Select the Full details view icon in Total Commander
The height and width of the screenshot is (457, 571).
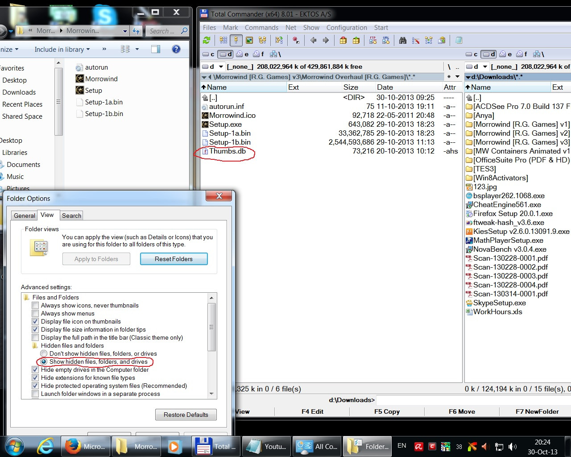[236, 41]
